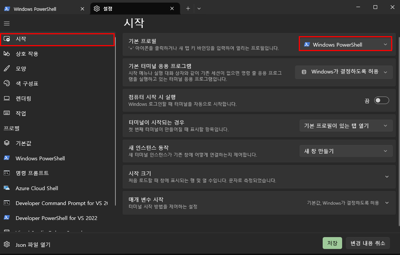Select the 시작 startup sidebar icon
This screenshot has width=400, height=255.
[7, 39]
